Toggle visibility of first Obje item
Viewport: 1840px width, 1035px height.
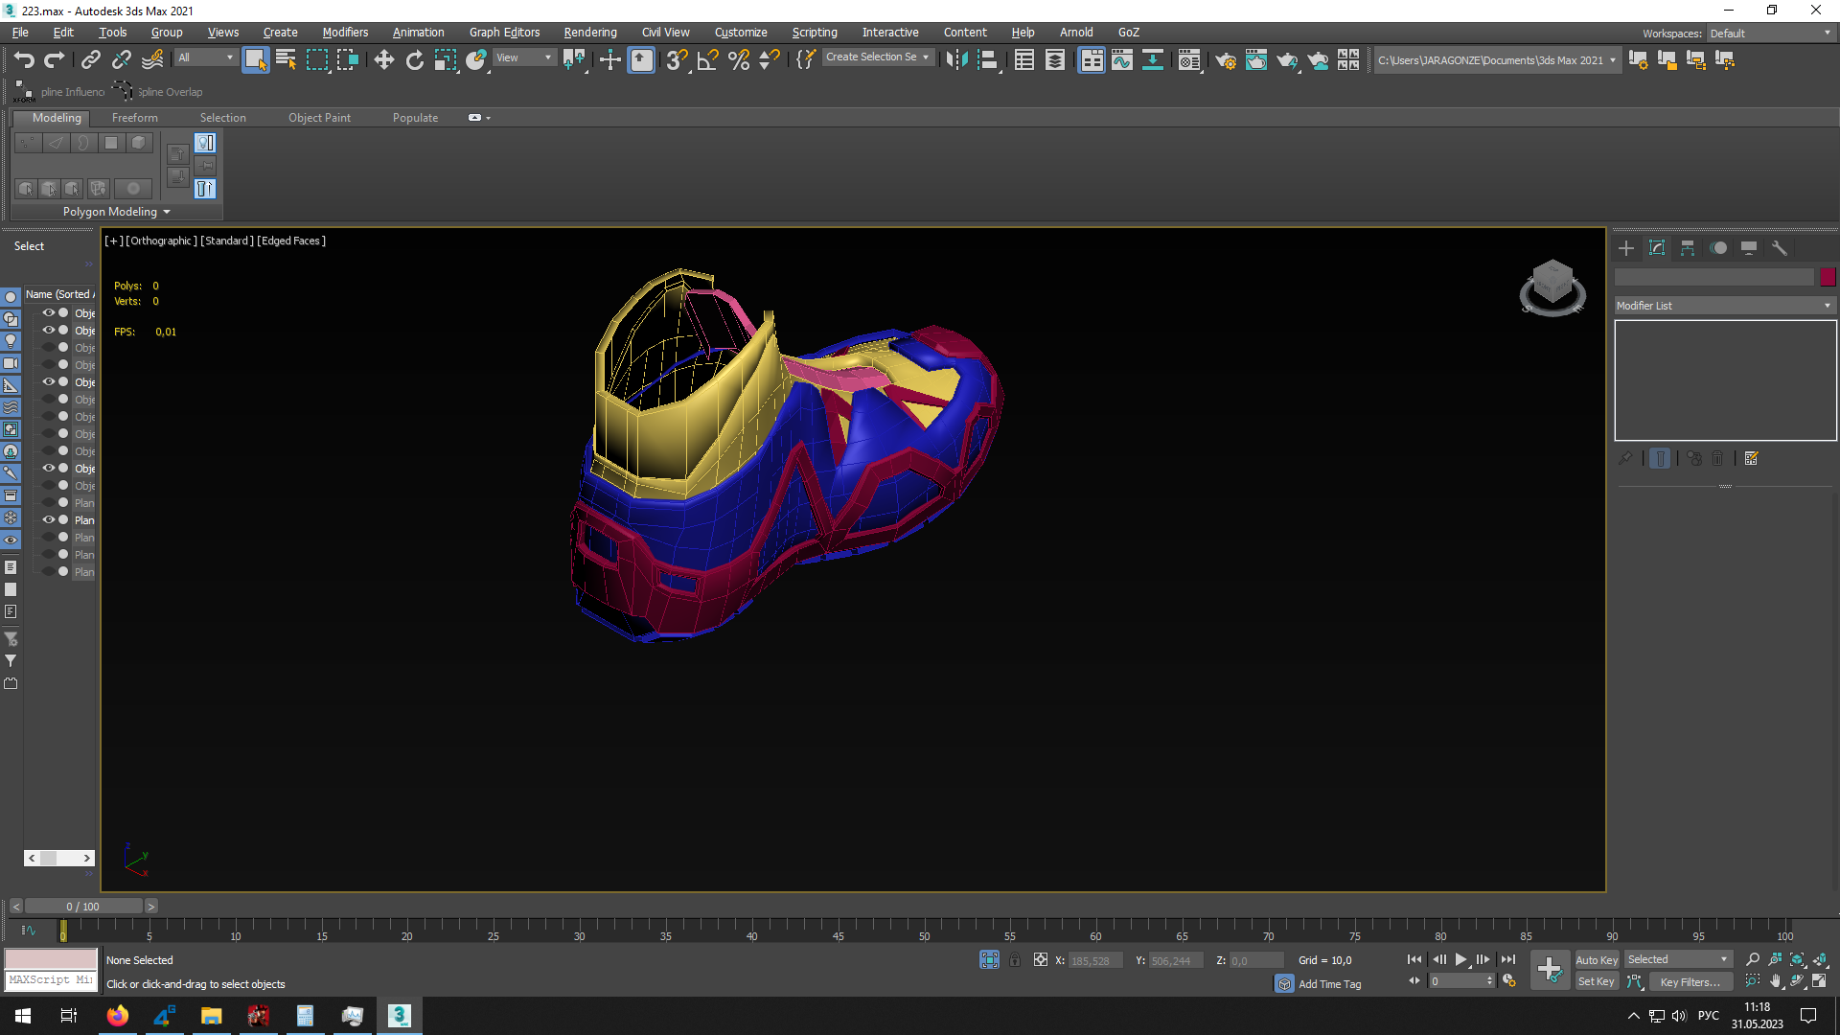pos(48,313)
